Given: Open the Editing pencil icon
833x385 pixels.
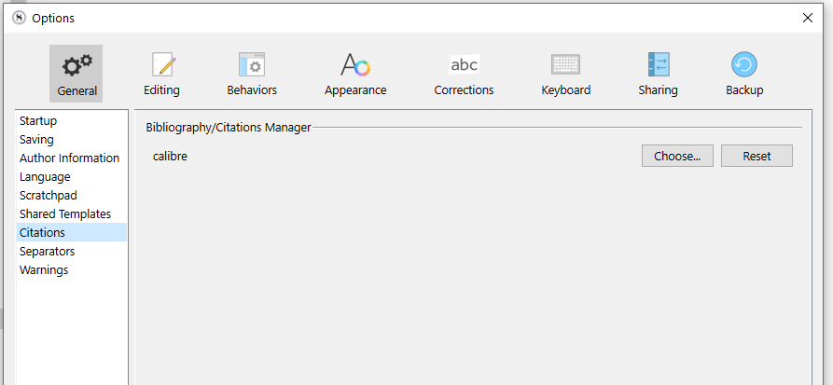Looking at the screenshot, I should coord(161,64).
